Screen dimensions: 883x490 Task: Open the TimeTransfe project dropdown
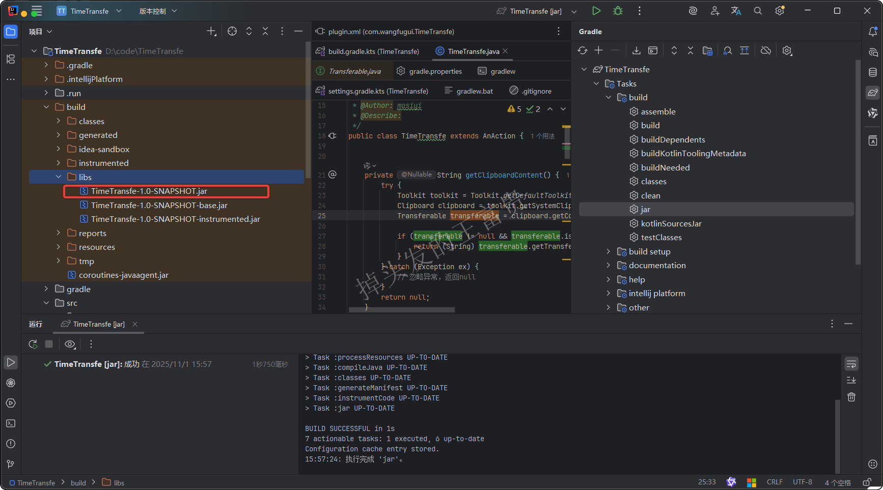click(89, 11)
